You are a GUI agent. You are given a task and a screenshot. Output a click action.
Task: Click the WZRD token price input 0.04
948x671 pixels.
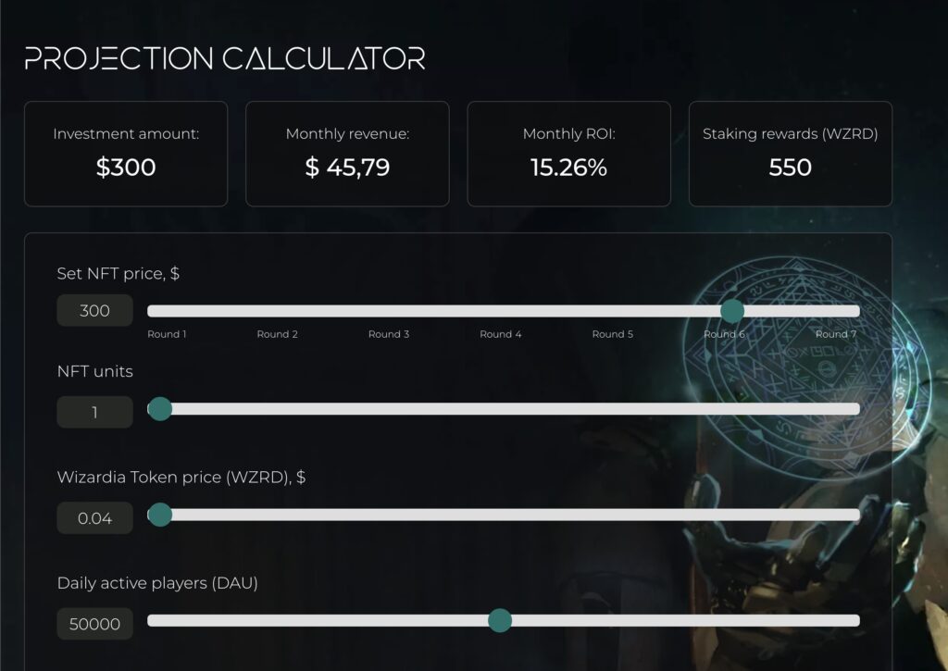[x=95, y=517]
